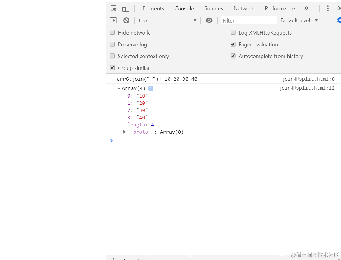This screenshot has width=341, height=260.
Task: Enable the Selected context only checkbox
Action: 113,56
